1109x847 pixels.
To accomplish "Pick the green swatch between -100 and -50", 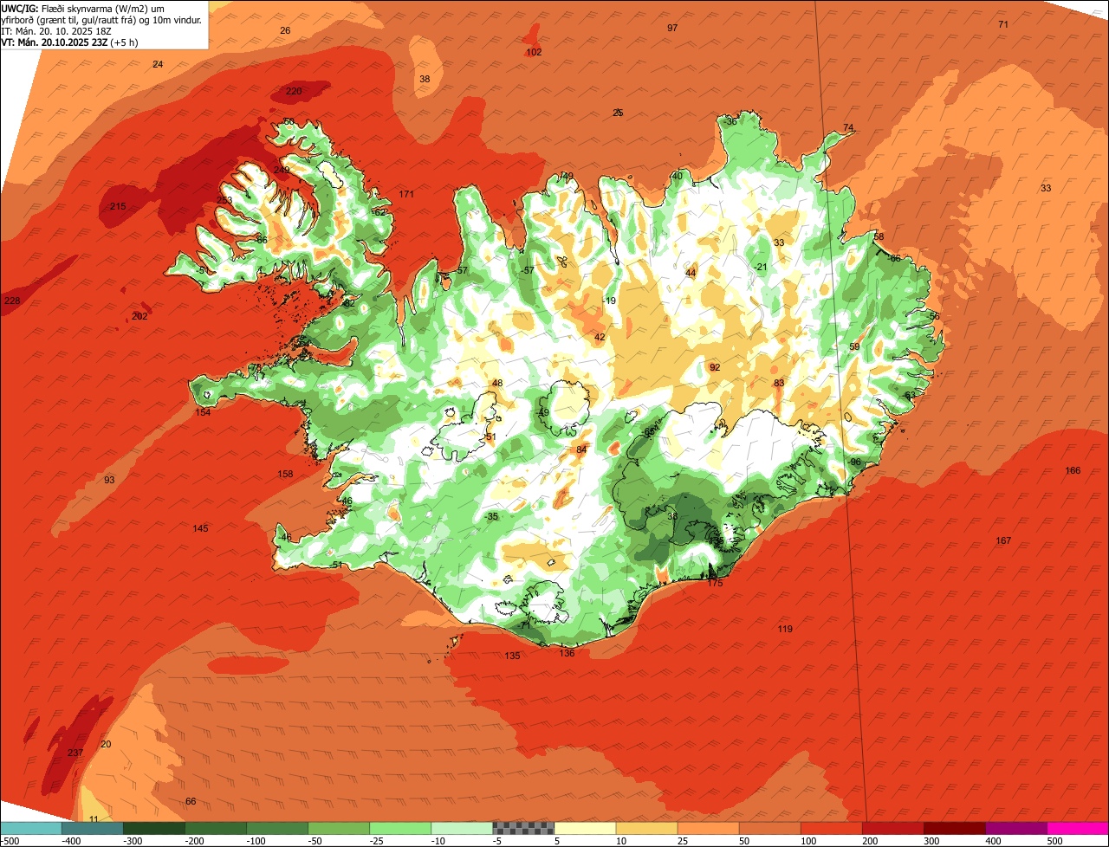I will [x=277, y=828].
